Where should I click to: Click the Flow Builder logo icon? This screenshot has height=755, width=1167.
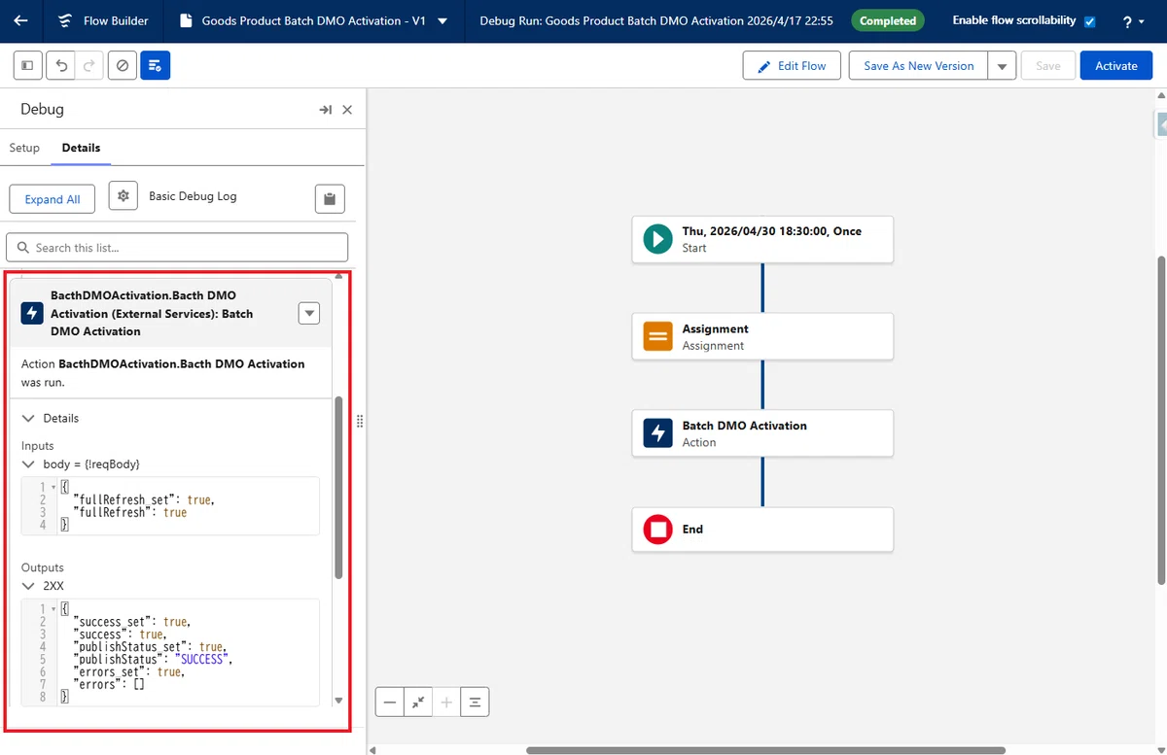coord(64,20)
